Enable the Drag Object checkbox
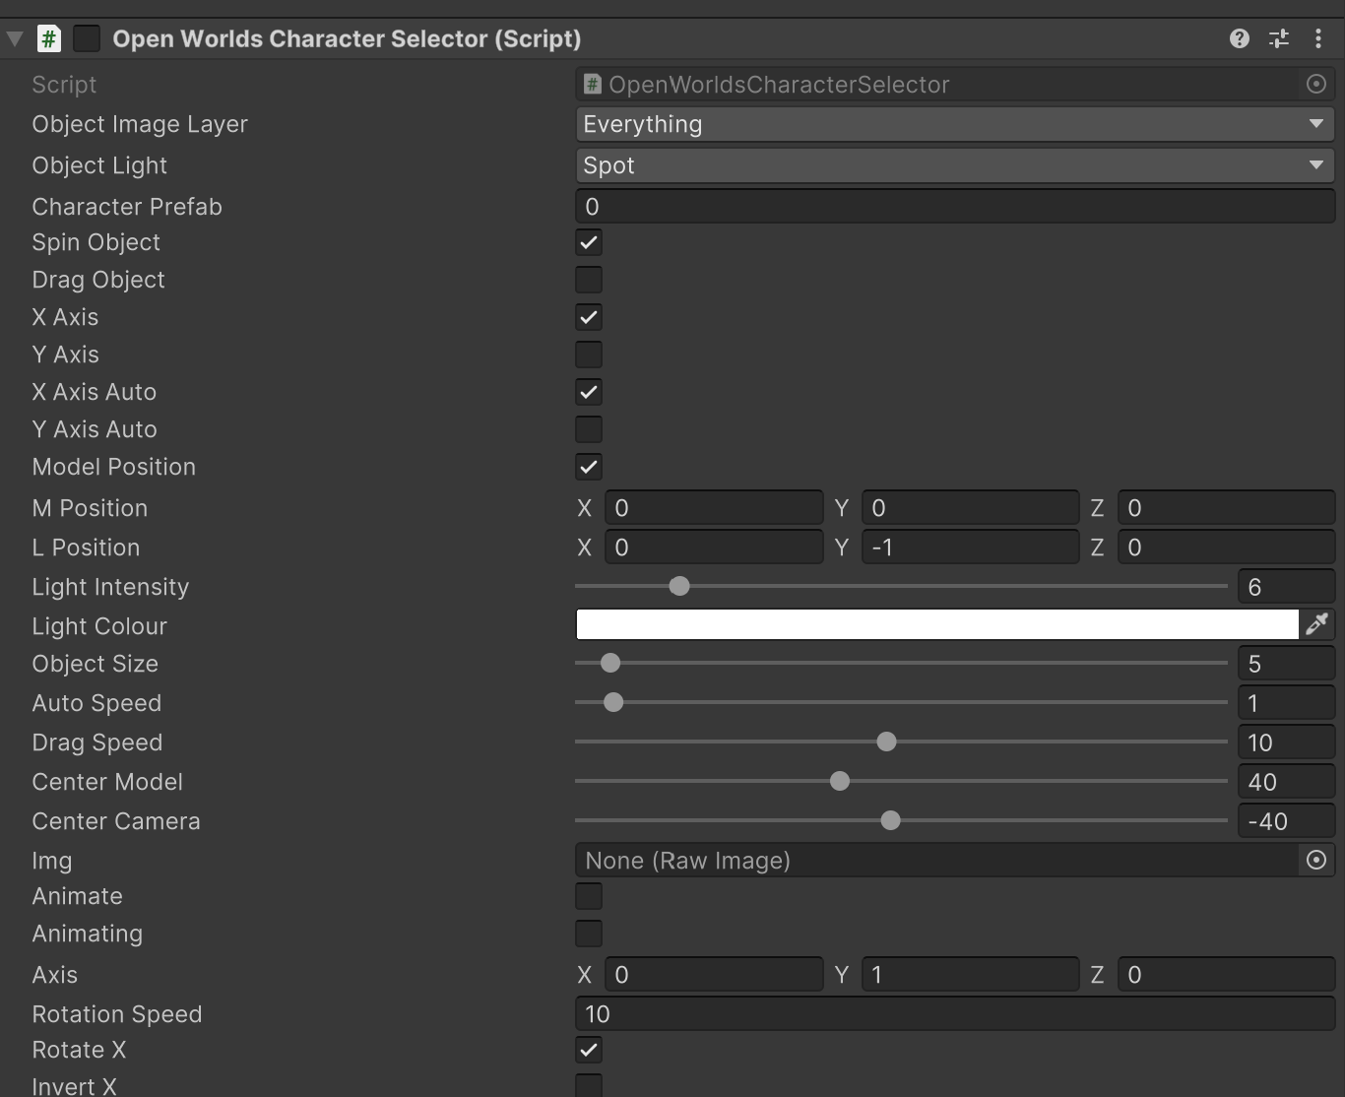This screenshot has height=1097, width=1345. 589,281
